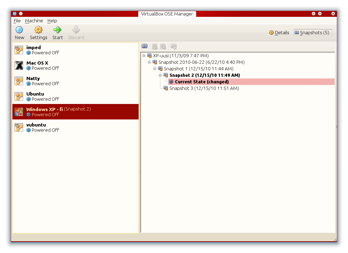
Task: Select the imped virtual machine
Action: [x=75, y=50]
